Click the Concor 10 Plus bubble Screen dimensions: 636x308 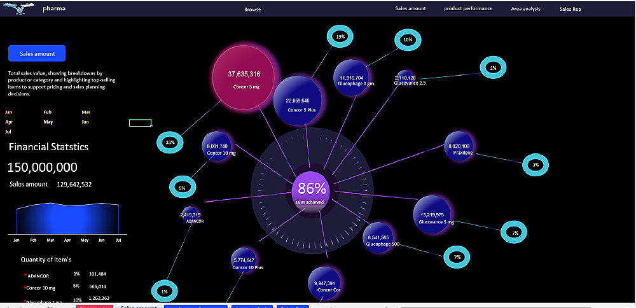[x=244, y=260]
